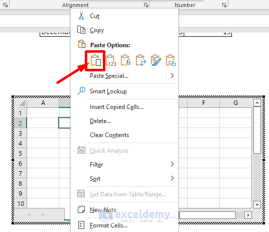Select column F header
This screenshot has width=269, height=232.
pos(203,103)
